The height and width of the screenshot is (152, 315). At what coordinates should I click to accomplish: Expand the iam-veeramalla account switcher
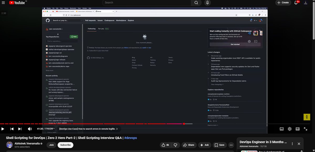pyautogui.click(x=54, y=29)
